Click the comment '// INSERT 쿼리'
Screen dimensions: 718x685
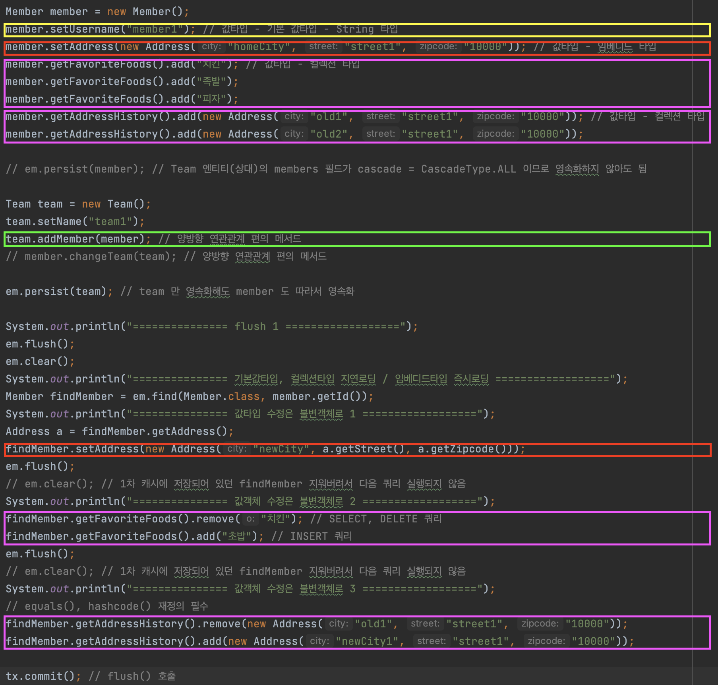click(x=312, y=536)
